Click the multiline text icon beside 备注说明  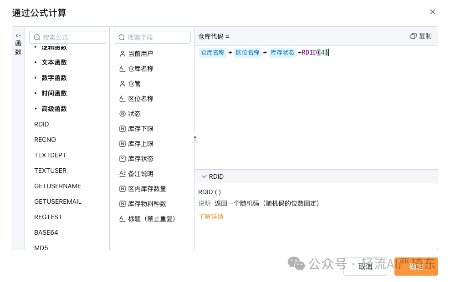click(x=122, y=173)
